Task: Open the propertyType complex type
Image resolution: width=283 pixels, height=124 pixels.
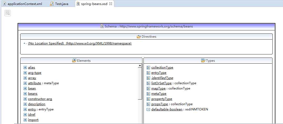Action: tap(162, 99)
